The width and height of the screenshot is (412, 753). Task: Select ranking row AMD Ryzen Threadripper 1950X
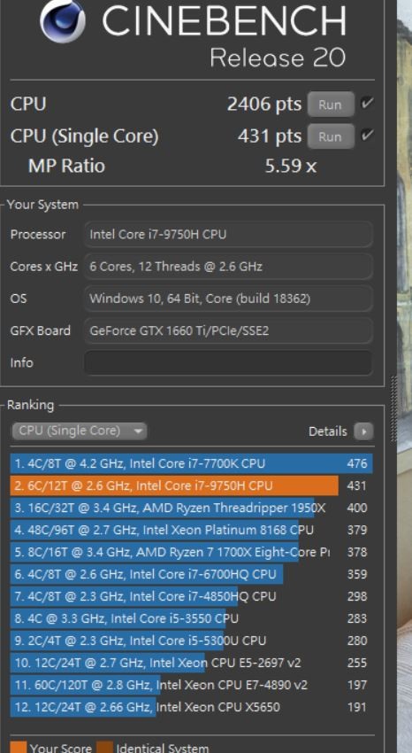(x=191, y=508)
